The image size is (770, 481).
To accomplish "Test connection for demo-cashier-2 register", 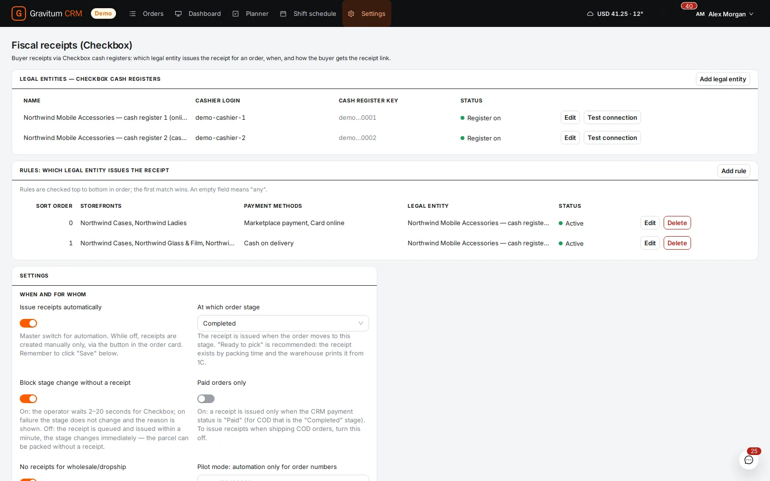I will (x=612, y=138).
